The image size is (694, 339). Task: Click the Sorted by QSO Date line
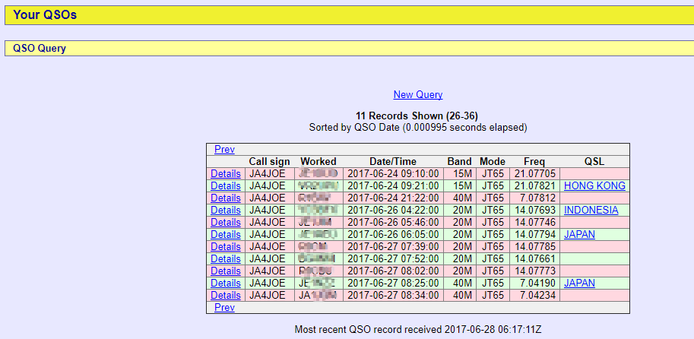point(418,128)
